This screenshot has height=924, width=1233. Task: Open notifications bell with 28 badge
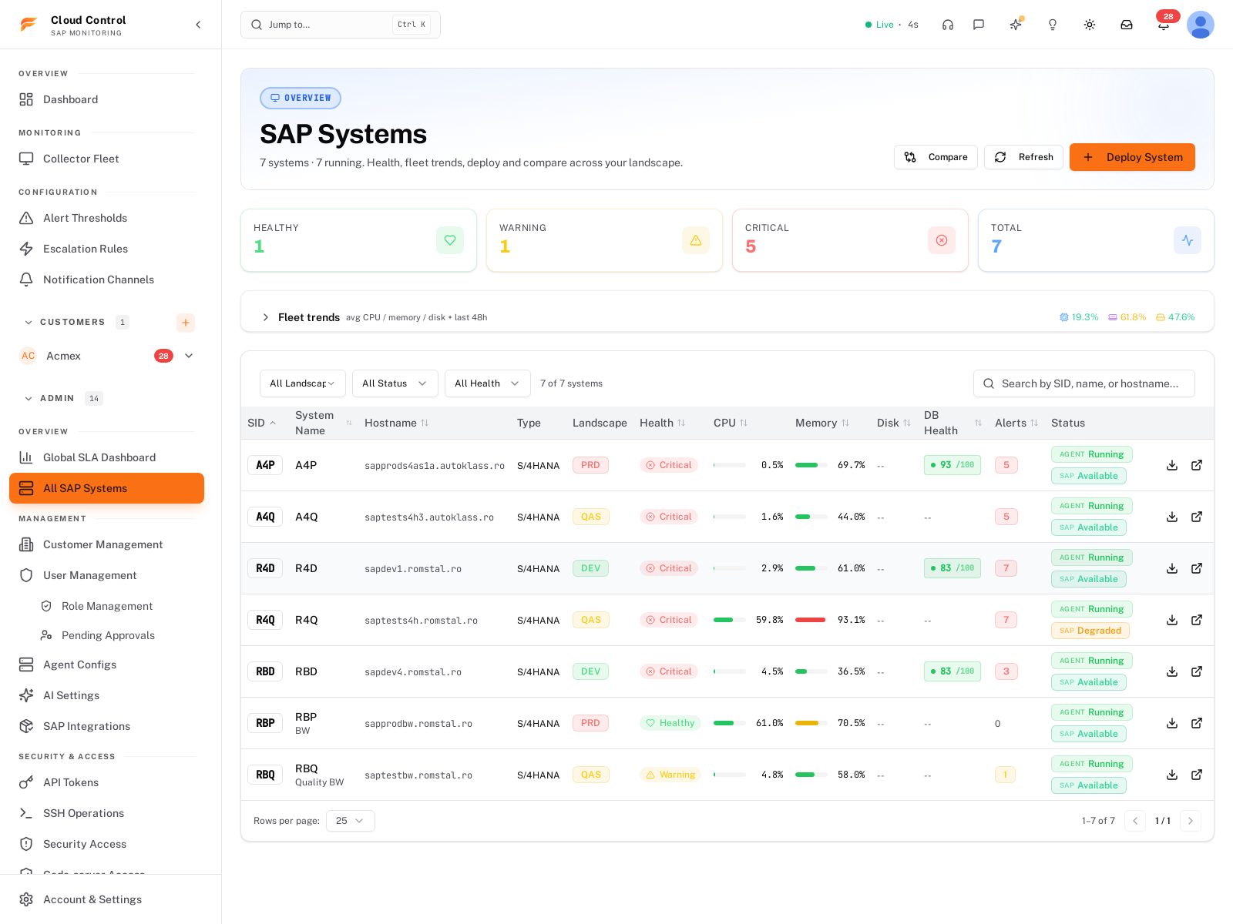pos(1164,25)
